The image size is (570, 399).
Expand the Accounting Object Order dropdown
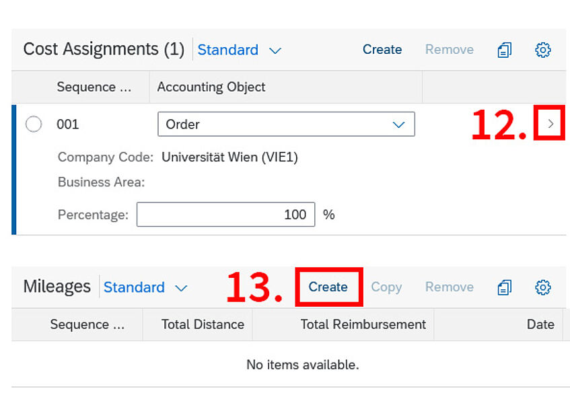click(x=398, y=124)
